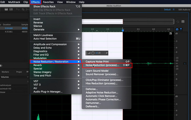Click the volume ramp icon in HUD
This screenshot has width=191, height=120.
click(89, 53)
